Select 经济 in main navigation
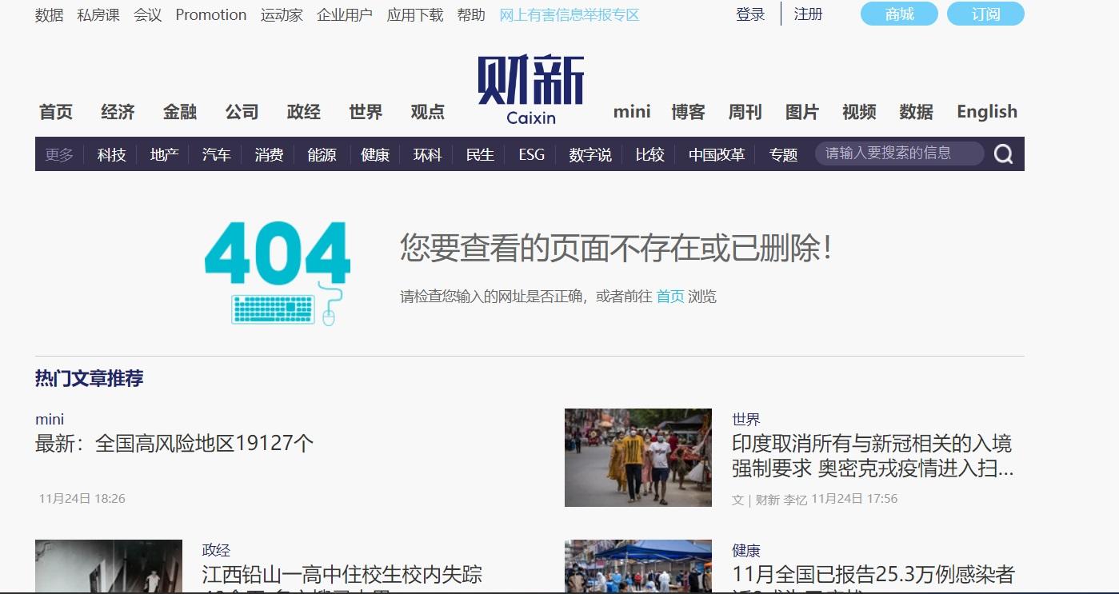The image size is (1119, 594). point(118,112)
